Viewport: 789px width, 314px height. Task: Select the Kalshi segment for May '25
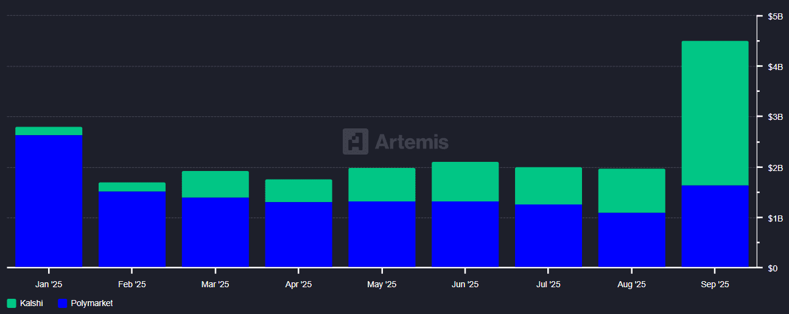coord(382,185)
